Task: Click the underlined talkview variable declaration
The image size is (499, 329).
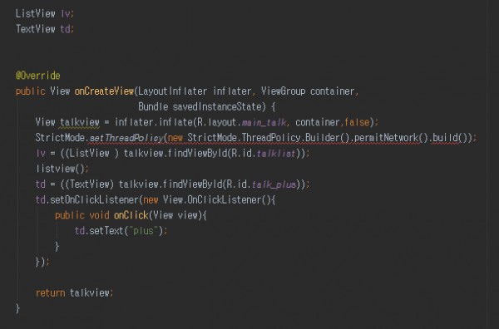Action: pyautogui.click(x=80, y=122)
